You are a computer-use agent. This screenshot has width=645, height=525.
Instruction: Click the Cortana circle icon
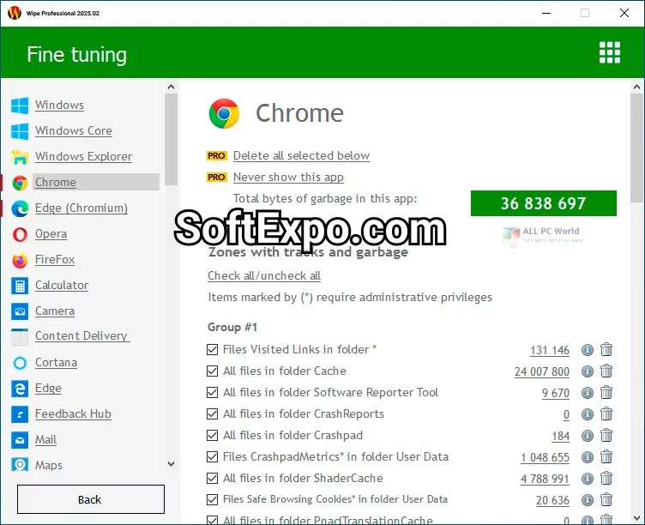20,363
